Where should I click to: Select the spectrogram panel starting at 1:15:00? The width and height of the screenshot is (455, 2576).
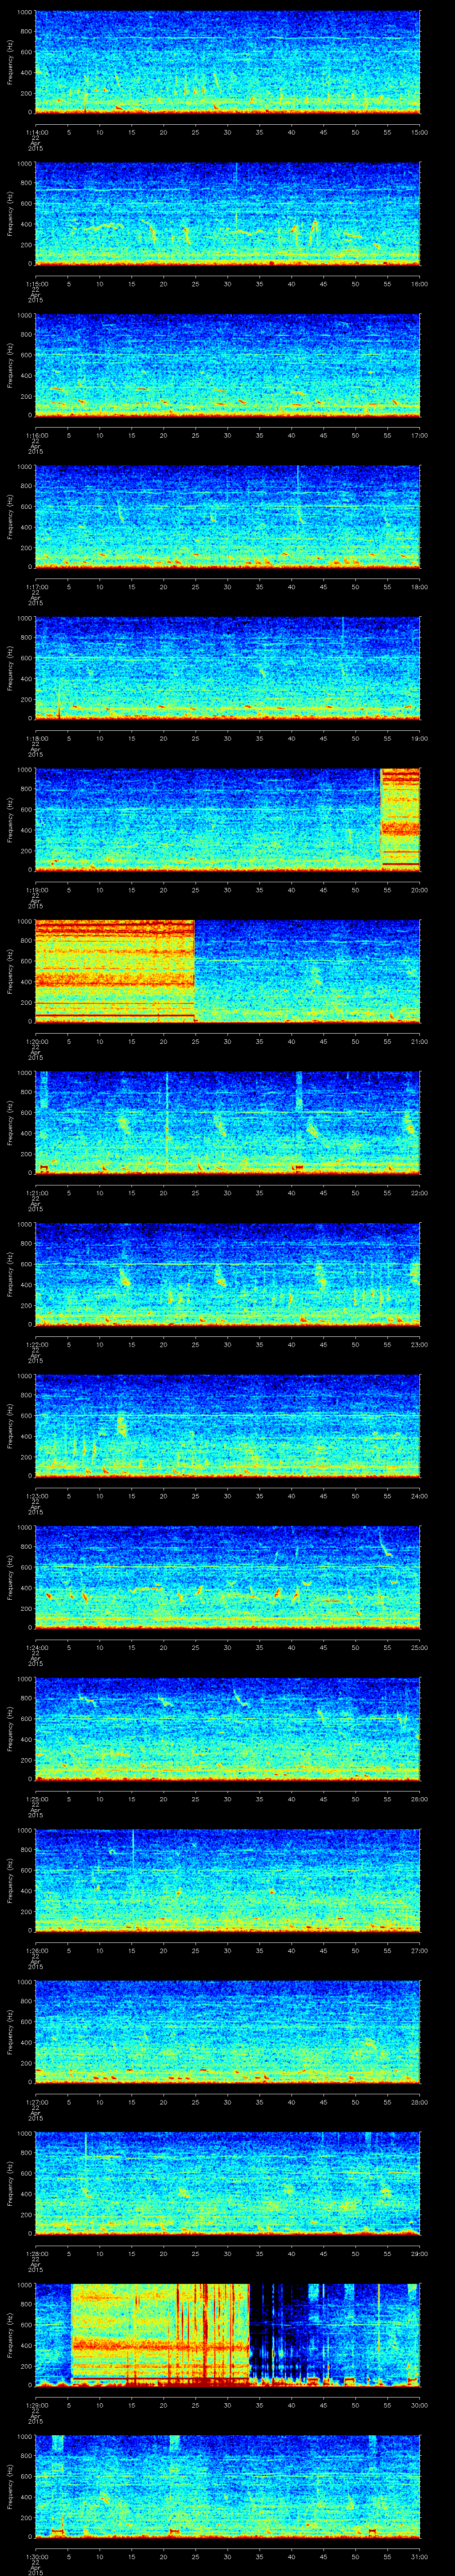227,213
